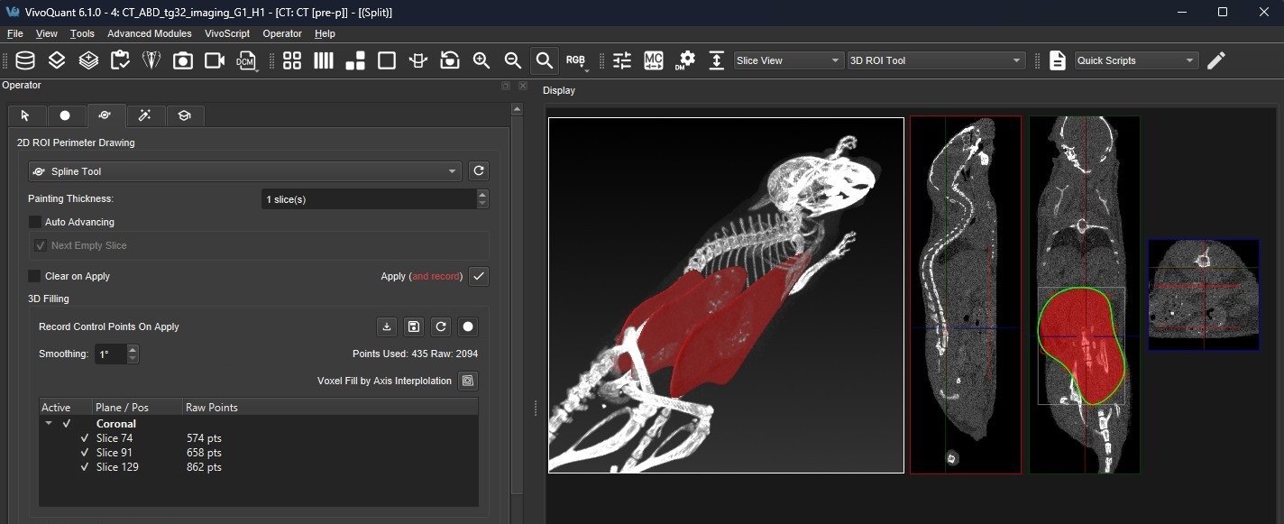Click the record control points circle button

coord(468,326)
